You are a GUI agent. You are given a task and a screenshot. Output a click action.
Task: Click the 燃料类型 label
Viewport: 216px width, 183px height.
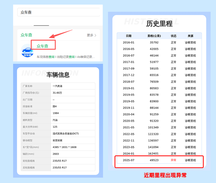(28, 120)
